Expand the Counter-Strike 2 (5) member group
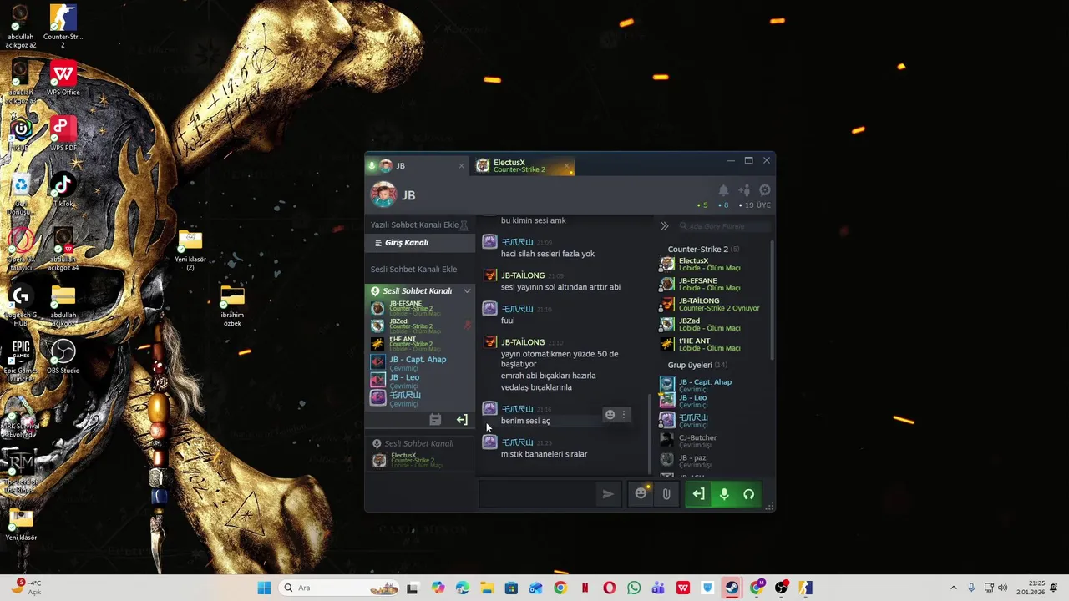This screenshot has height=601, width=1069. (703, 250)
